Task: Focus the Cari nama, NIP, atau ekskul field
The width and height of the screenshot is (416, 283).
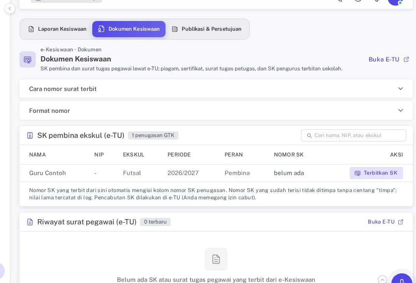Action: (x=353, y=135)
